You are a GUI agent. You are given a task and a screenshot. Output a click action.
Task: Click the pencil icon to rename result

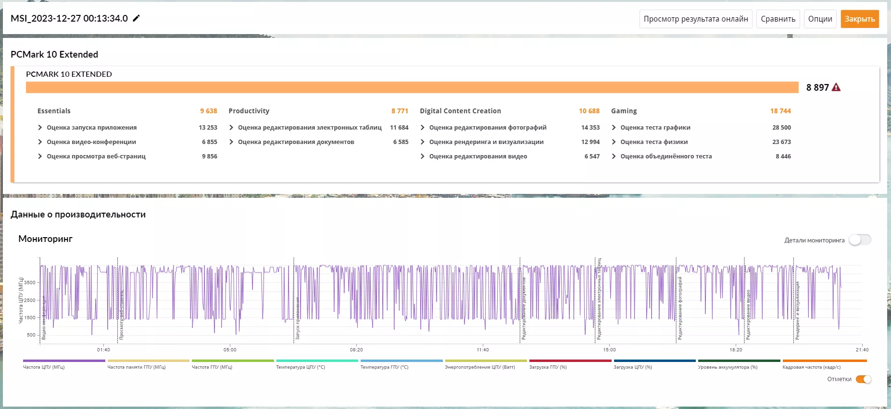point(137,18)
